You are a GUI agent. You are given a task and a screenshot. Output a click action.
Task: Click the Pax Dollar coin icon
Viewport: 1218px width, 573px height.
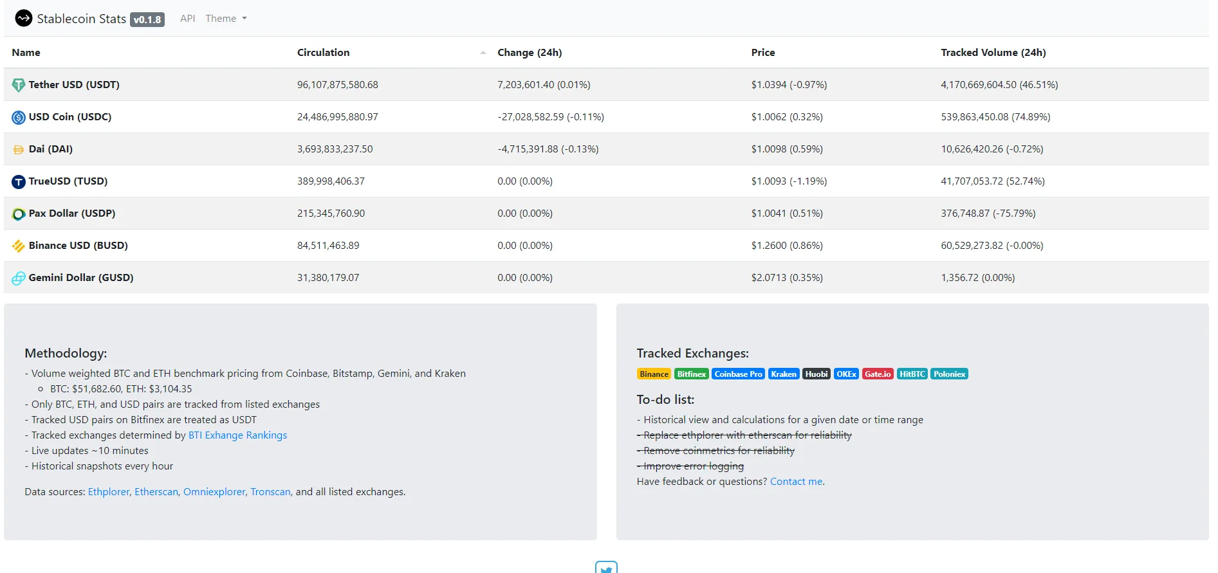[x=19, y=214]
